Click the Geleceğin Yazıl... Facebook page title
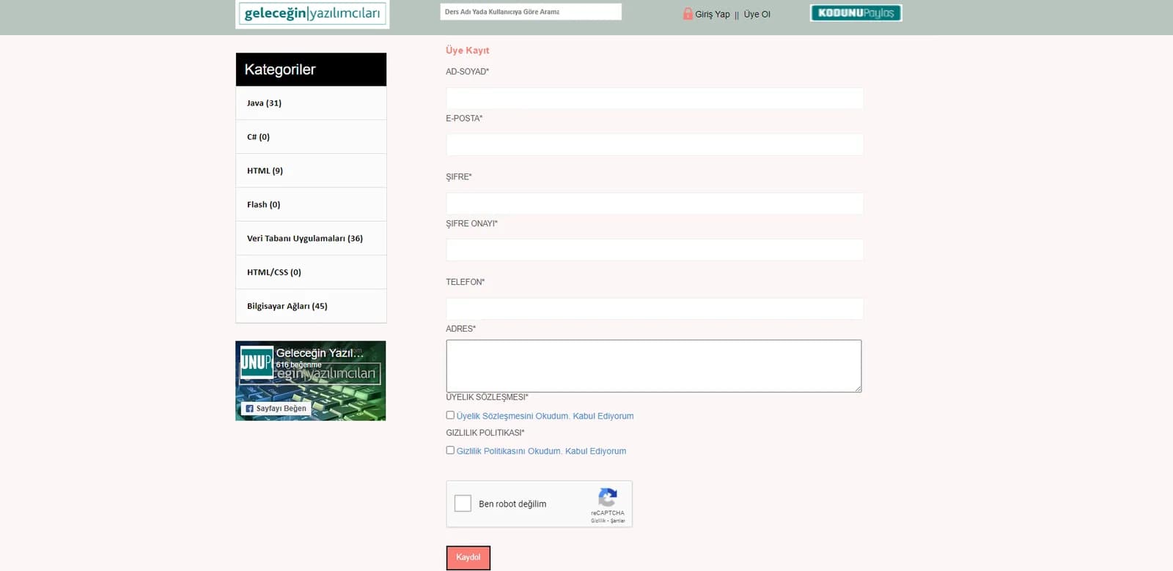Viewport: 1173px width, 571px height. tap(320, 353)
